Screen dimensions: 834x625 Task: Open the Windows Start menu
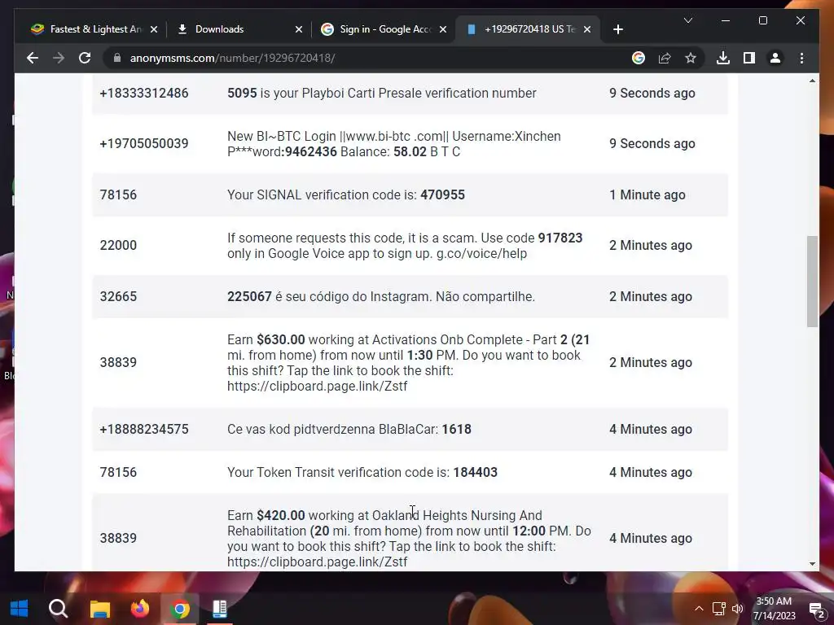pyautogui.click(x=20, y=609)
